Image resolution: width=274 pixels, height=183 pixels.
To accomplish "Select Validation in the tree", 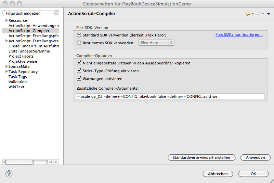I will (18, 82).
